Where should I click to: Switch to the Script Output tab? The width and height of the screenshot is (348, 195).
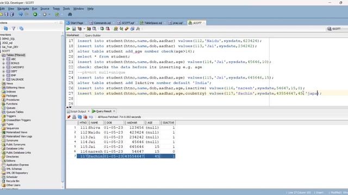pyautogui.click(x=77, y=111)
